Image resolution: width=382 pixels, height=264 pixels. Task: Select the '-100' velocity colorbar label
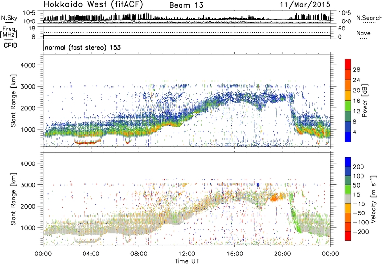click(x=361, y=223)
